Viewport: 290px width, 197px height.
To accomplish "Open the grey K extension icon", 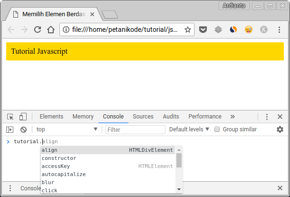I will pos(264,30).
